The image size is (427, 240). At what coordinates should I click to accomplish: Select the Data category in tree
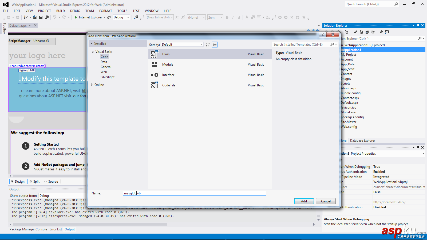tap(104, 62)
